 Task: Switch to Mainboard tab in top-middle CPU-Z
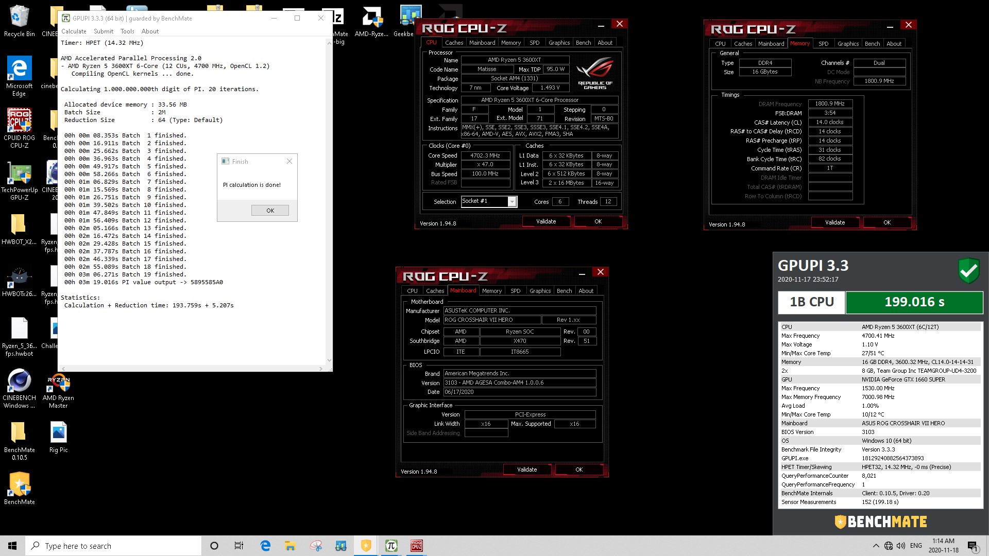pyautogui.click(x=482, y=43)
